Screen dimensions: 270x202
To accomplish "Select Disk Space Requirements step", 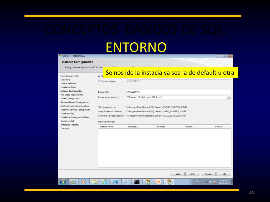I will click(x=72, y=95).
